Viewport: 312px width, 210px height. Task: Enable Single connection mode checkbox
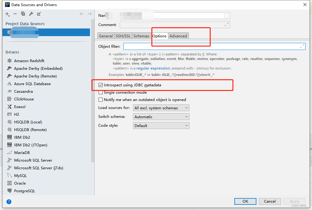101,93
